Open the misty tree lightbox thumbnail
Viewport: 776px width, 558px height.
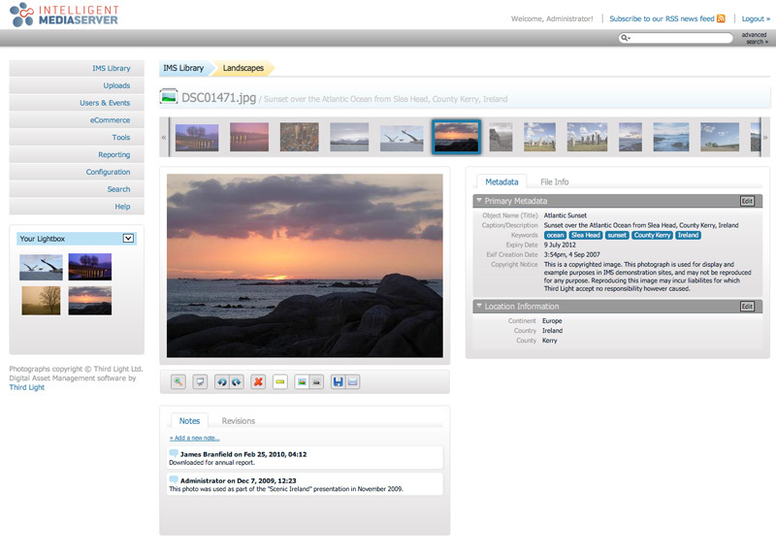pyautogui.click(x=41, y=301)
